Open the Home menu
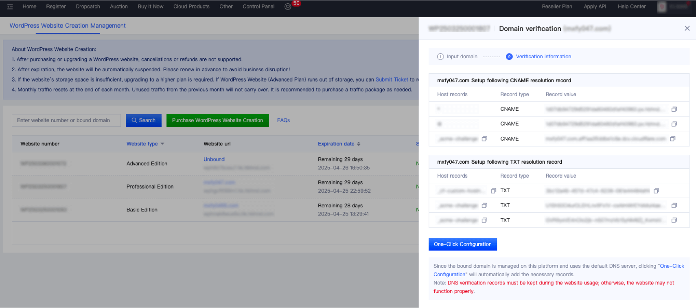 (x=29, y=7)
